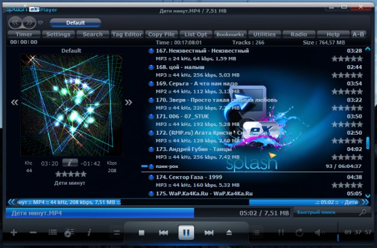Click the plus add-files icon
The height and width of the screenshot is (248, 377).
point(14,232)
